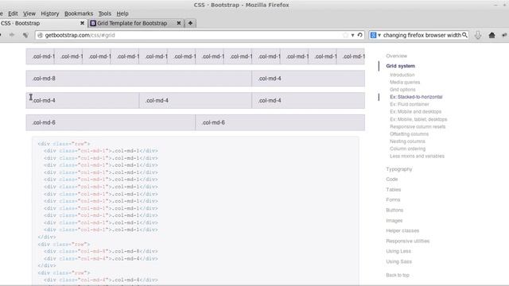Open Nesting columns link
Screen dimensions: 509x286
click(x=407, y=141)
